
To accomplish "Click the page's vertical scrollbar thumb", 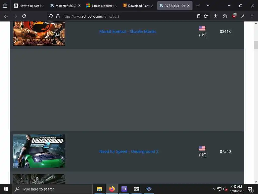I will [x=256, y=45].
